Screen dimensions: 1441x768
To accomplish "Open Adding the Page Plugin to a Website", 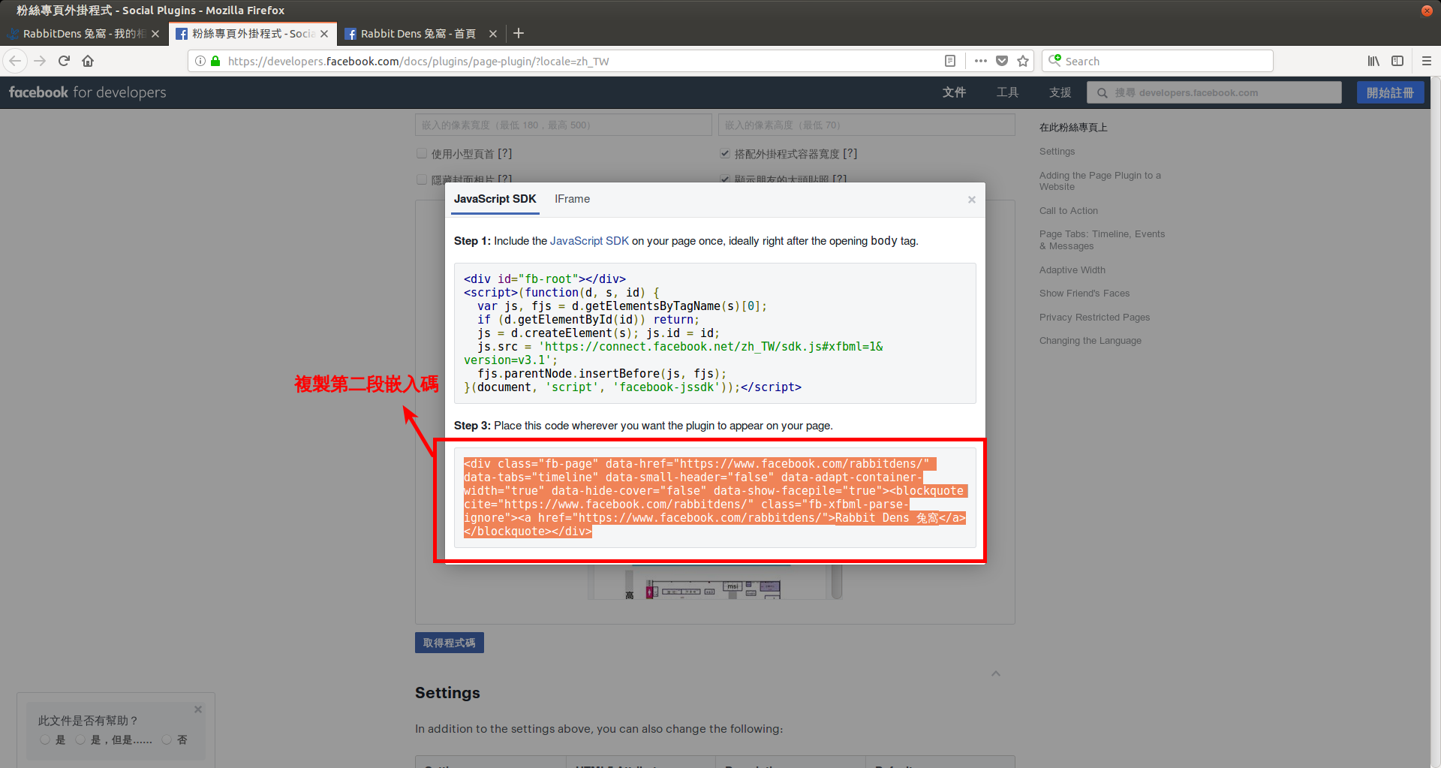I will tap(1100, 181).
